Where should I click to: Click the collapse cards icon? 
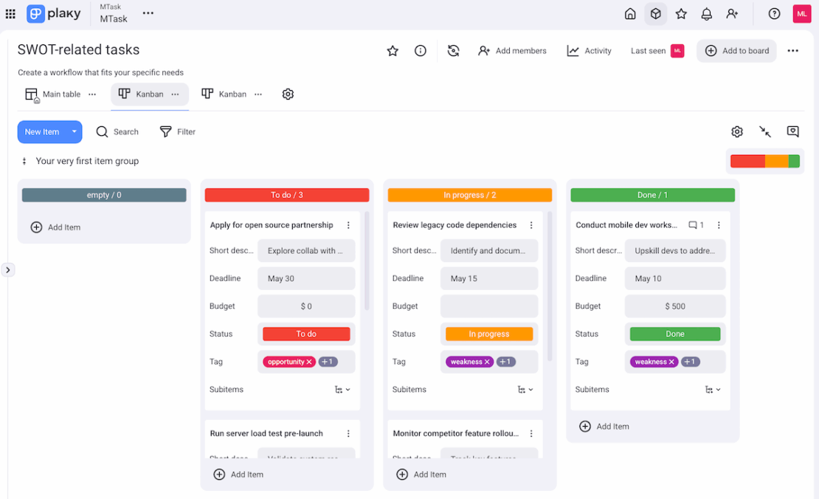765,131
